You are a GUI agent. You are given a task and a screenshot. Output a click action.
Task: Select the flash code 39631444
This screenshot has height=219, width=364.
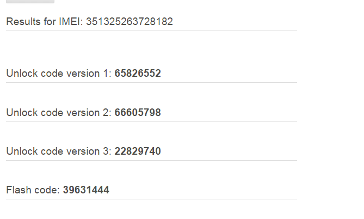[86, 190]
